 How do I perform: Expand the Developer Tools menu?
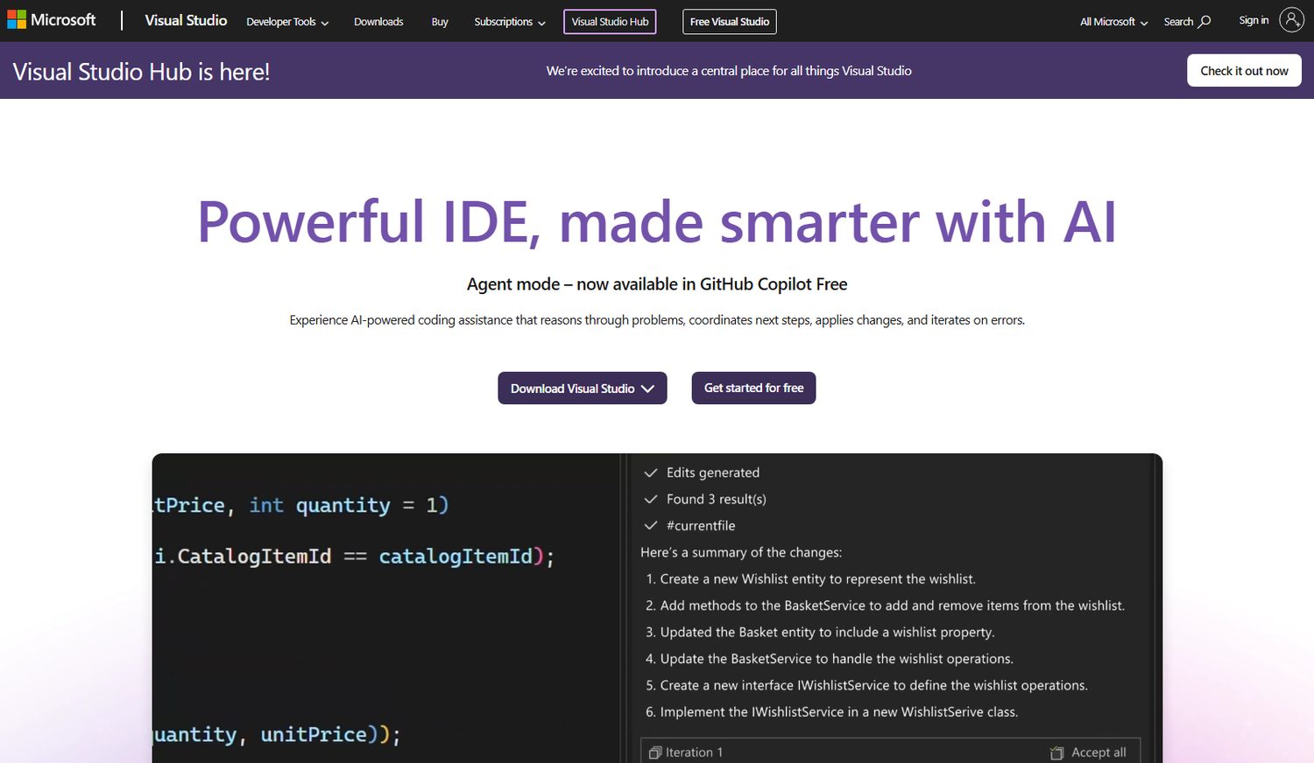coord(287,22)
